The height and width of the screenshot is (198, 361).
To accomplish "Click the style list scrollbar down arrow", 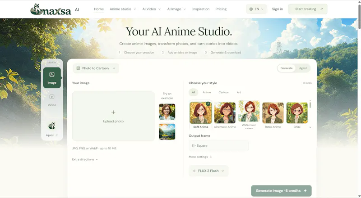I will tap(310, 127).
